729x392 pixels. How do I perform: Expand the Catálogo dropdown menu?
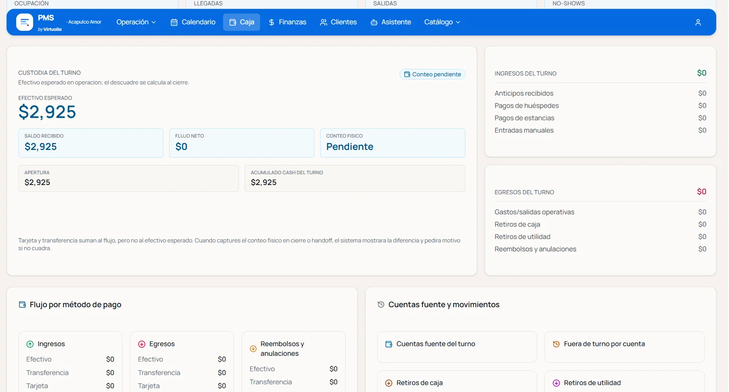[x=442, y=22]
